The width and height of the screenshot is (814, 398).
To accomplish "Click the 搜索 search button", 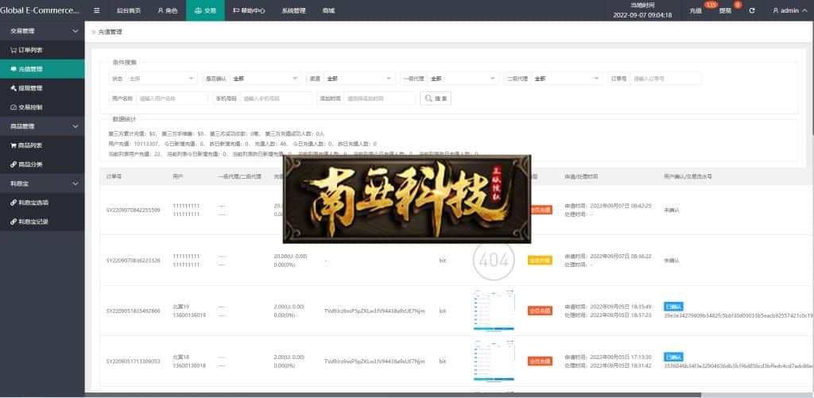I will coord(436,98).
